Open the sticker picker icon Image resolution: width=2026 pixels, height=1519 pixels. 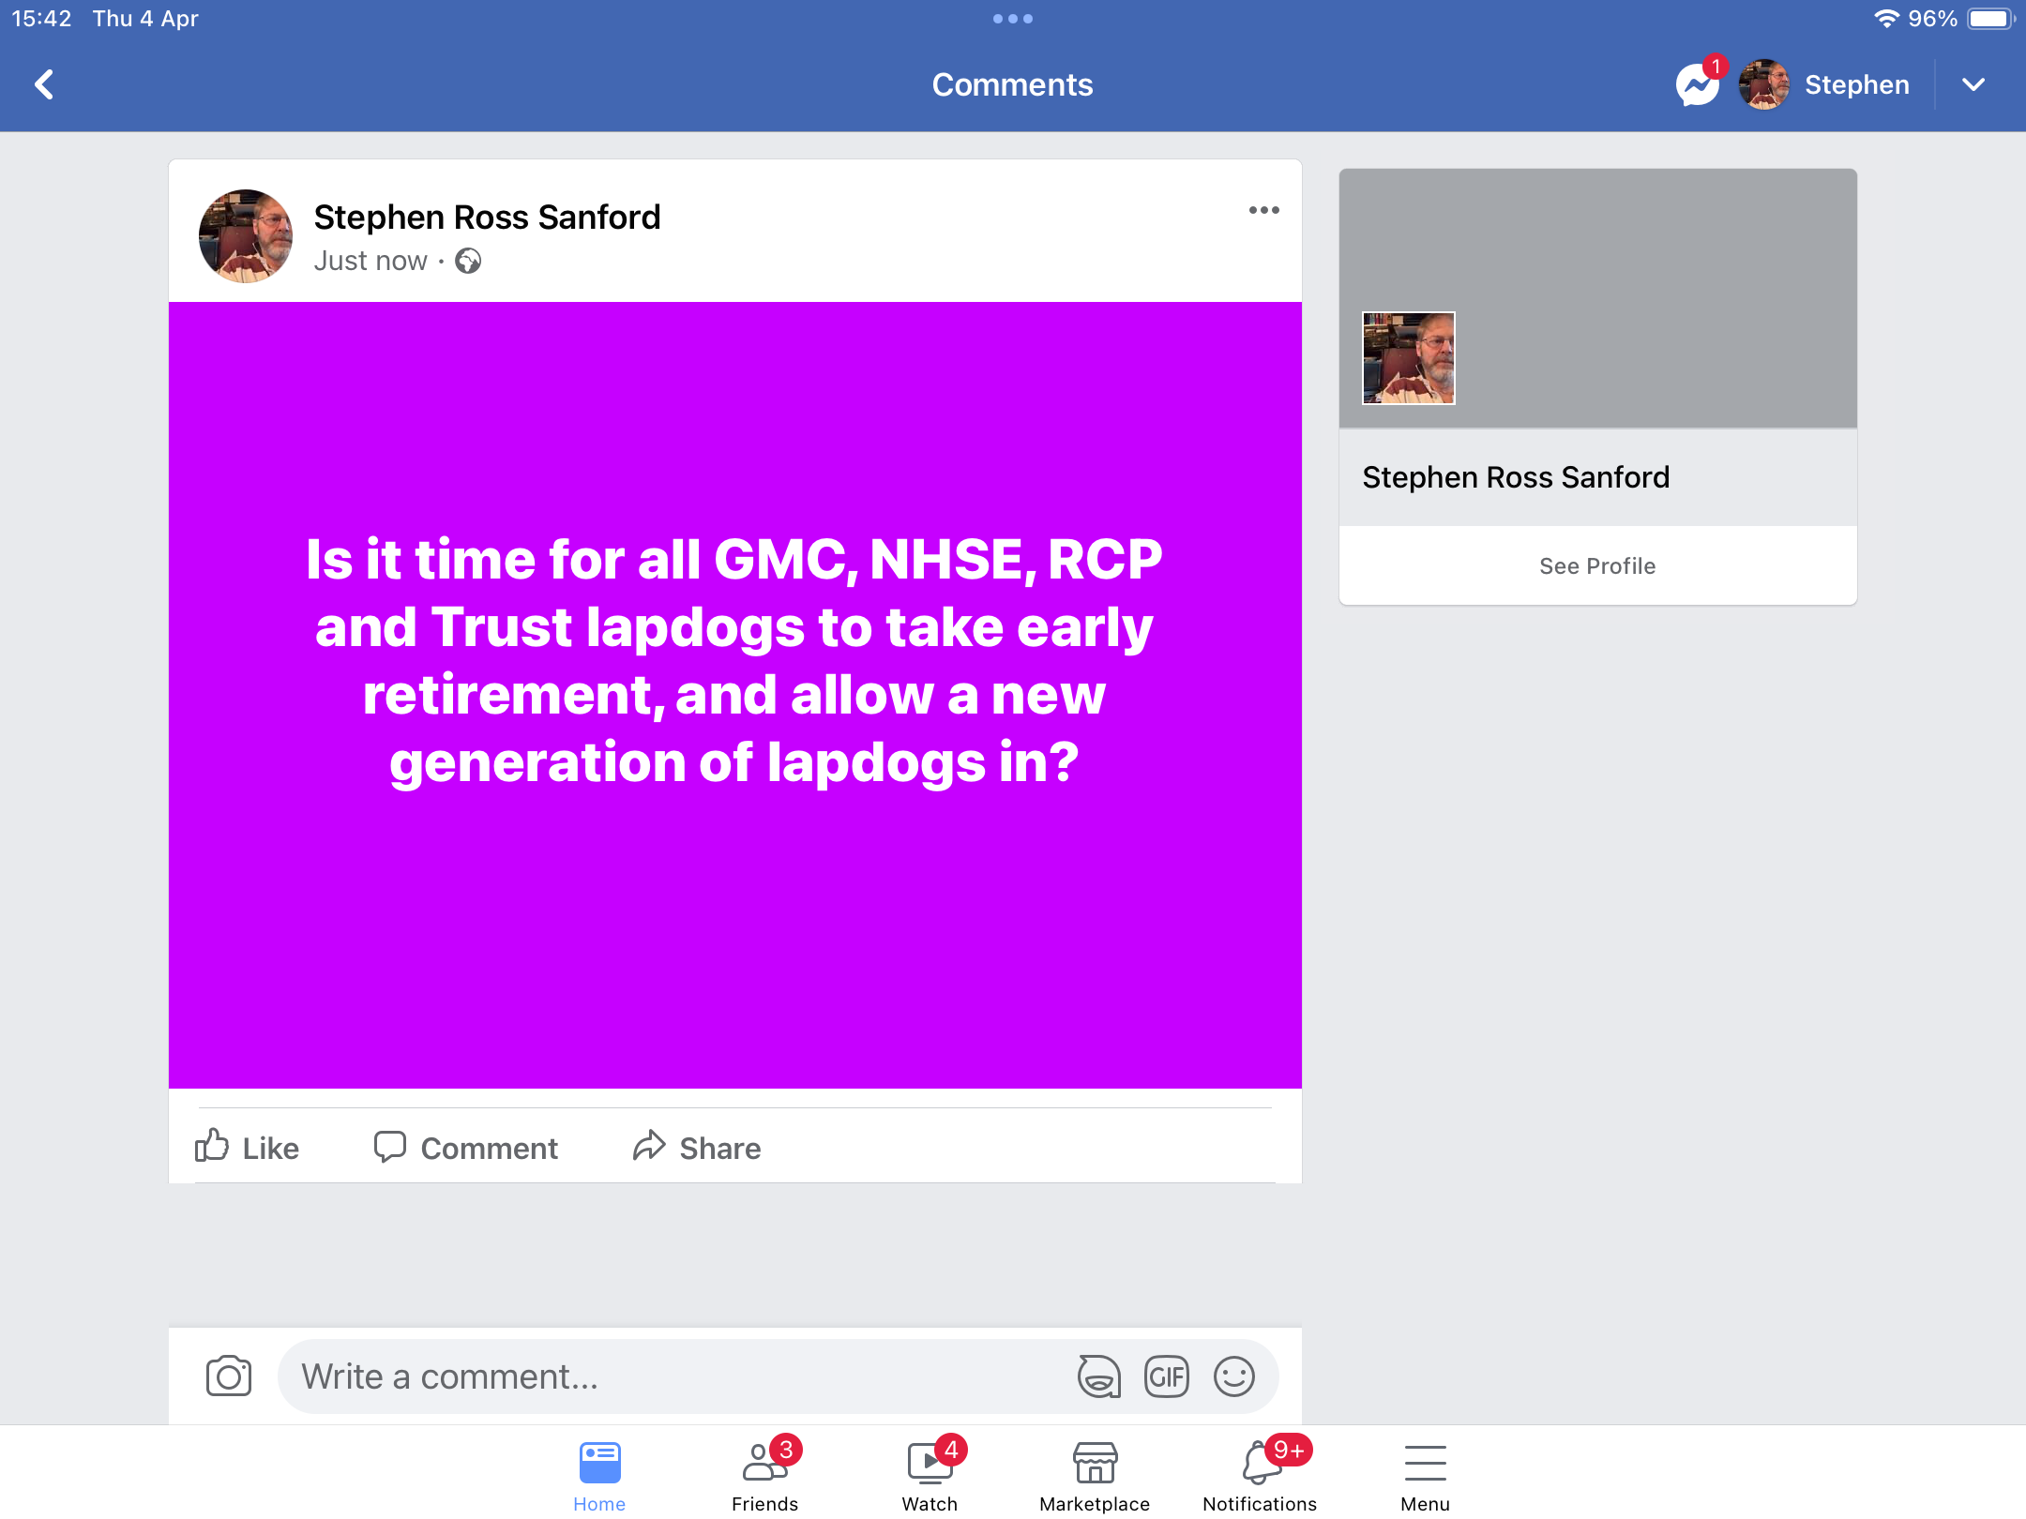coord(1098,1376)
